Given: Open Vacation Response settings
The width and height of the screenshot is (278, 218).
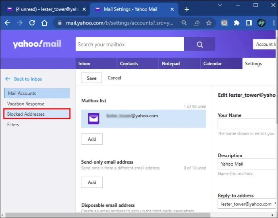Looking at the screenshot, I should [x=26, y=104].
